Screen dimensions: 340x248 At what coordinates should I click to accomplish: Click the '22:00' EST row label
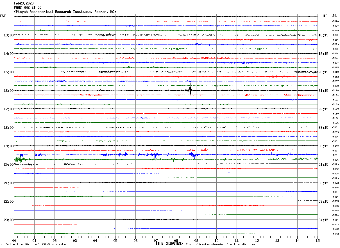[x=9, y=202]
